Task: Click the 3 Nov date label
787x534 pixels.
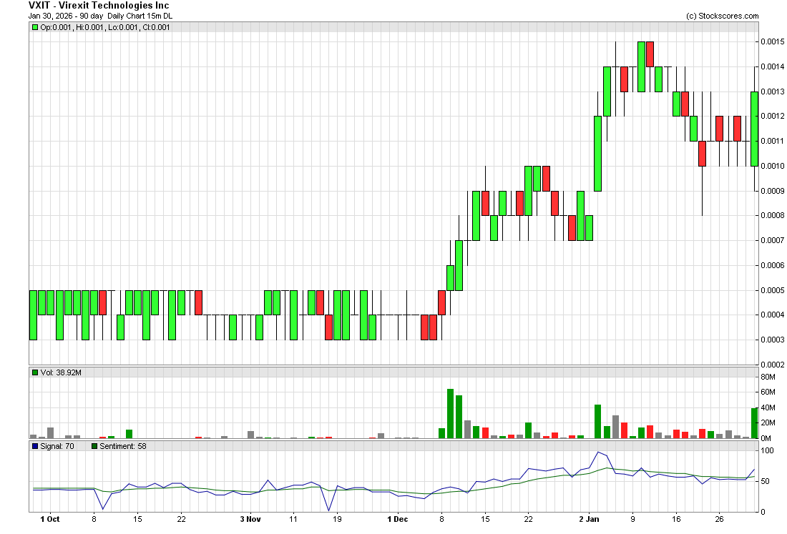Action: click(250, 520)
